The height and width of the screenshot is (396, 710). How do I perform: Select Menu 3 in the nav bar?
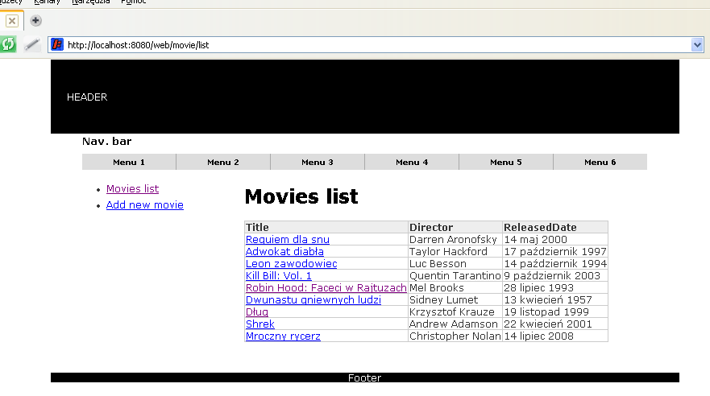pos(318,162)
